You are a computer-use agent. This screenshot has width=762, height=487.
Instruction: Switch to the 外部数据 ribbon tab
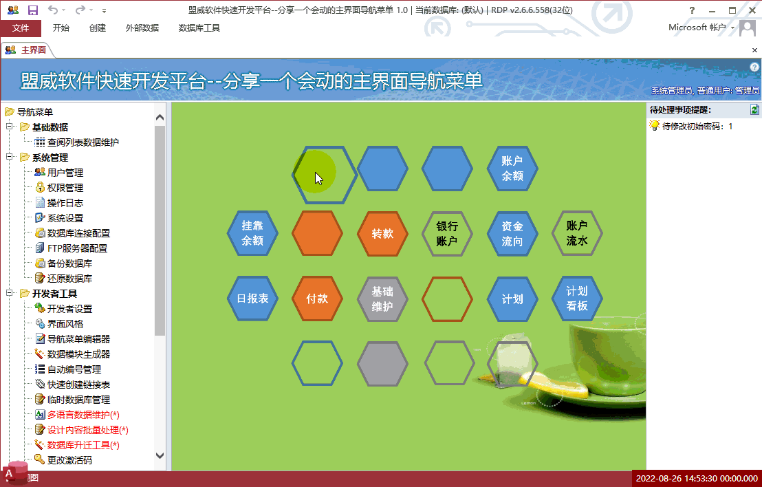[142, 28]
